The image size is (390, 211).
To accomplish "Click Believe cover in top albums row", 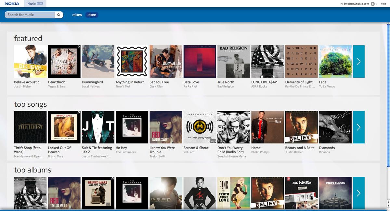I will point(267,193).
